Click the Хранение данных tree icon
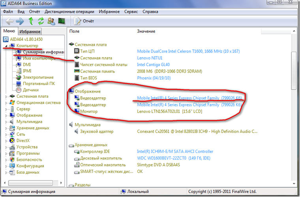The height and width of the screenshot is (197, 300). 12,128
